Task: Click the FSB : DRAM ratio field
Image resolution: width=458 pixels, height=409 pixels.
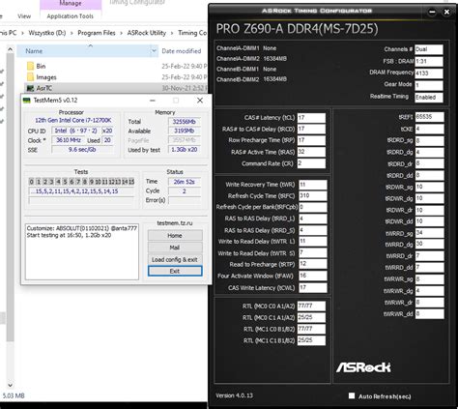Action: tap(429, 61)
